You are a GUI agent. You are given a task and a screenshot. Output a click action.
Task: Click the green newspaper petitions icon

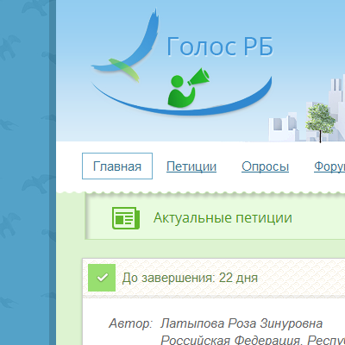pyautogui.click(x=126, y=218)
